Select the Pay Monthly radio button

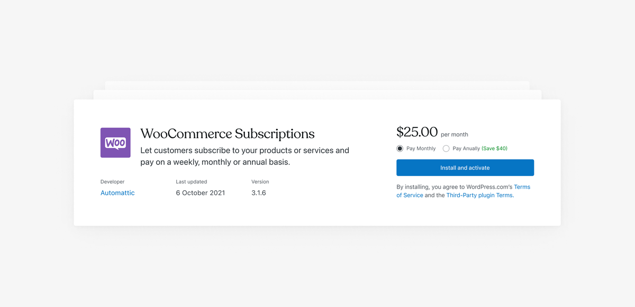pos(400,148)
